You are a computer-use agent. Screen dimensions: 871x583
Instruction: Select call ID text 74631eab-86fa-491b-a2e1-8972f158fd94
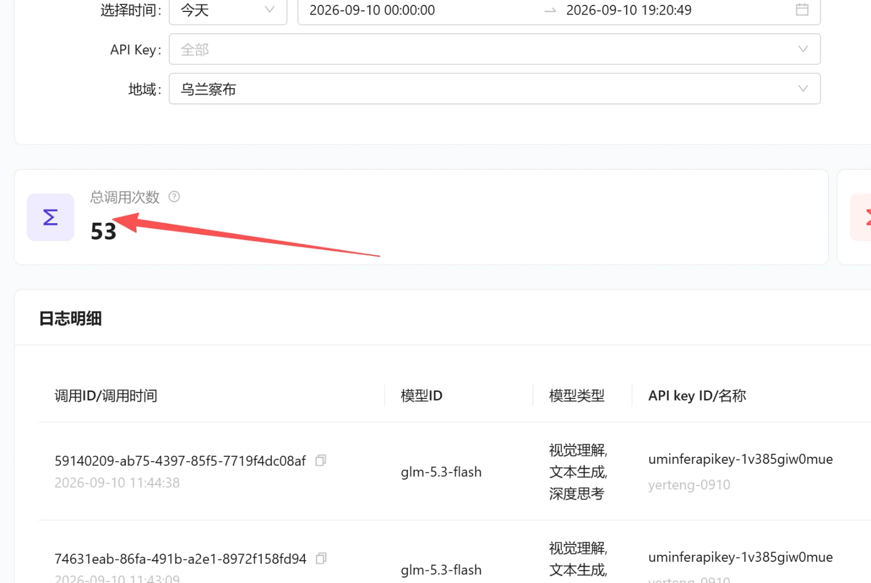click(x=180, y=559)
